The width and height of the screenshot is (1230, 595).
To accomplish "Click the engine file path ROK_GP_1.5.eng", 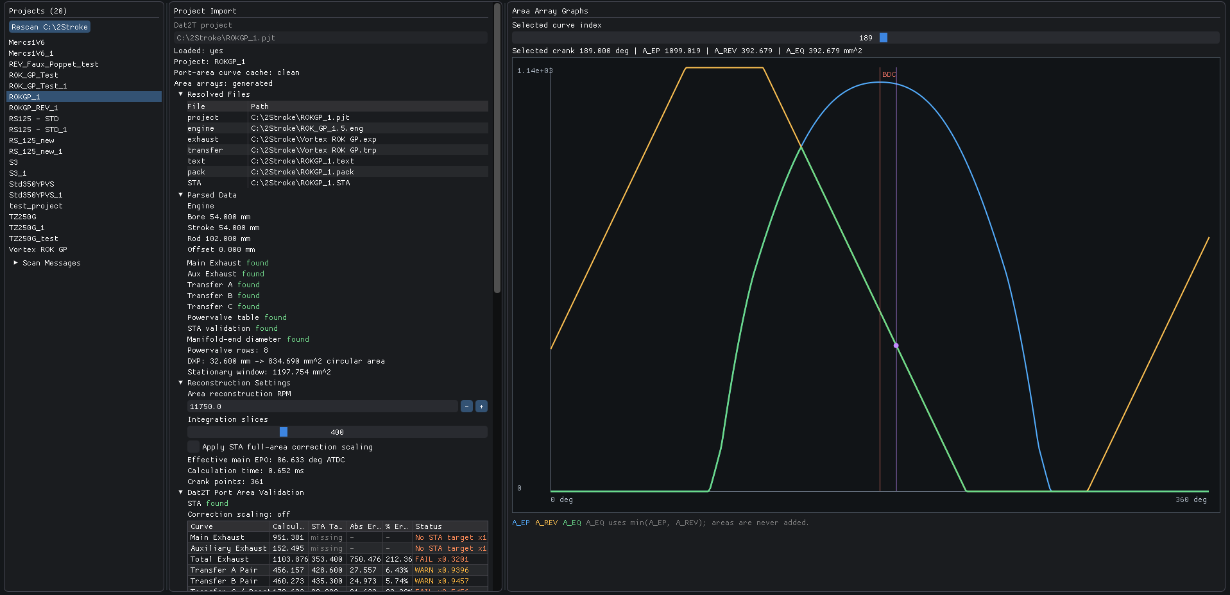I will pos(307,128).
